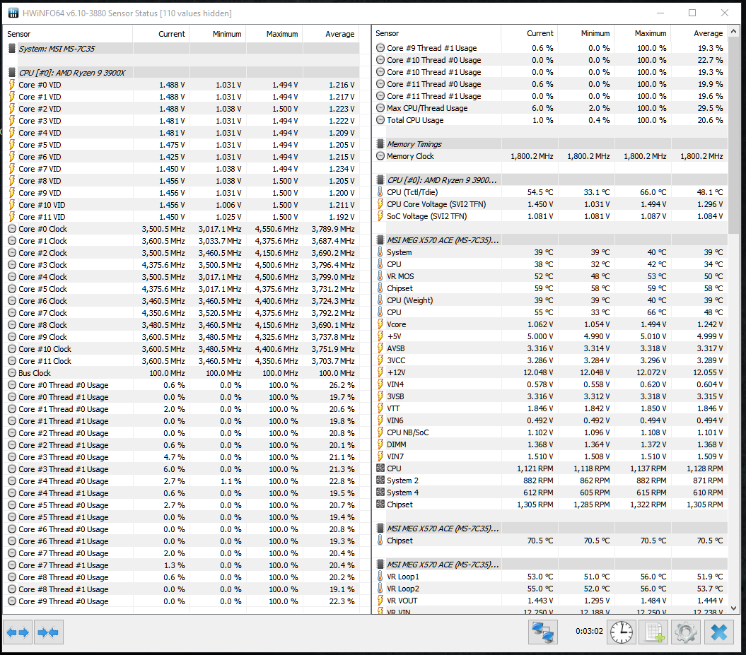The height and width of the screenshot is (655, 746).
Task: Click the icon of Total CPU Usage row
Action: point(380,120)
